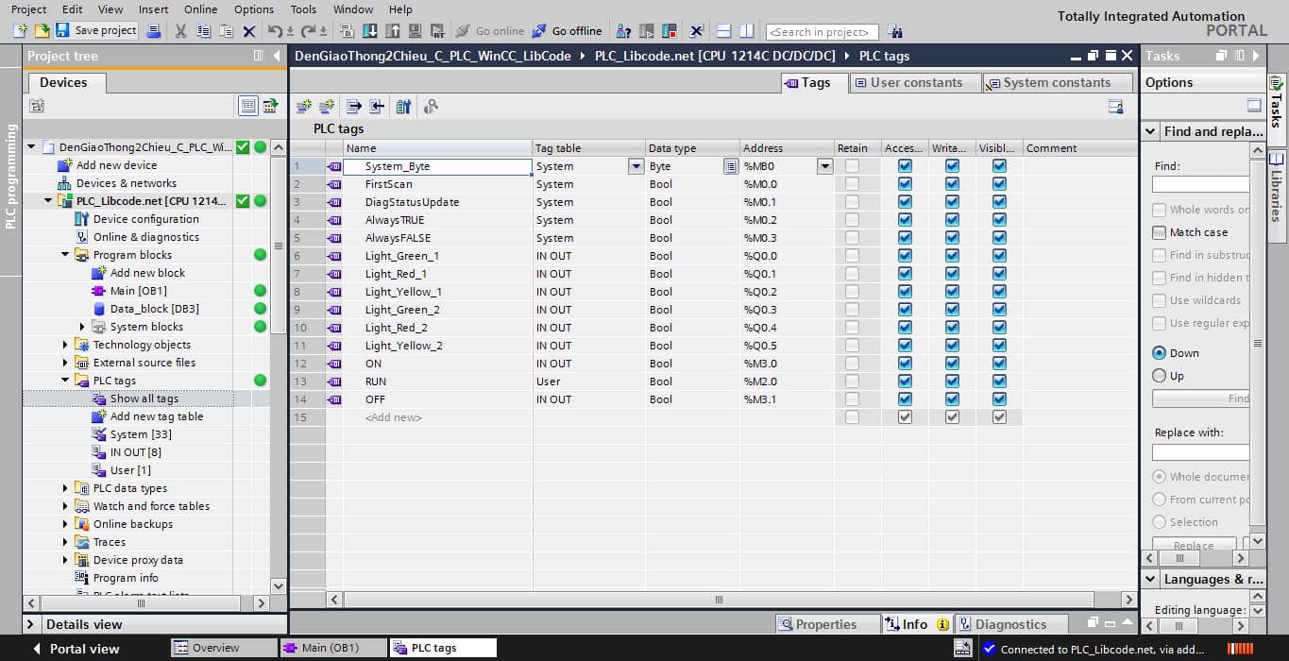This screenshot has width=1289, height=661.
Task: Select Add new tag table in tree
Action: [156, 416]
